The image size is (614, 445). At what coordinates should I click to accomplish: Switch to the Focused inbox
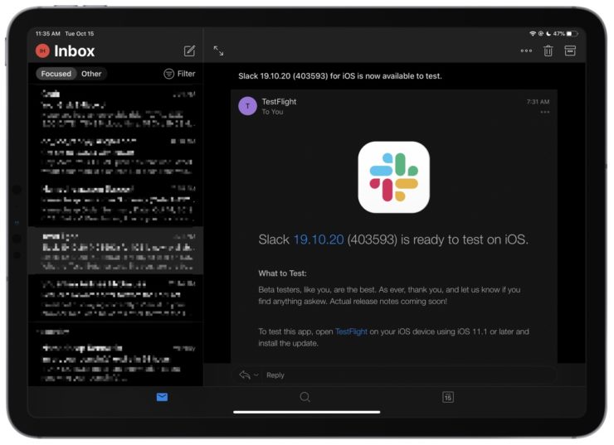56,74
